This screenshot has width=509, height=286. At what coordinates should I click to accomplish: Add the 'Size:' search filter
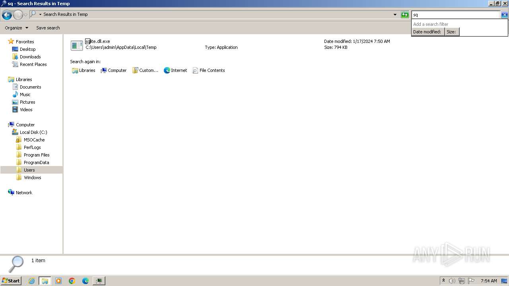pos(451,32)
